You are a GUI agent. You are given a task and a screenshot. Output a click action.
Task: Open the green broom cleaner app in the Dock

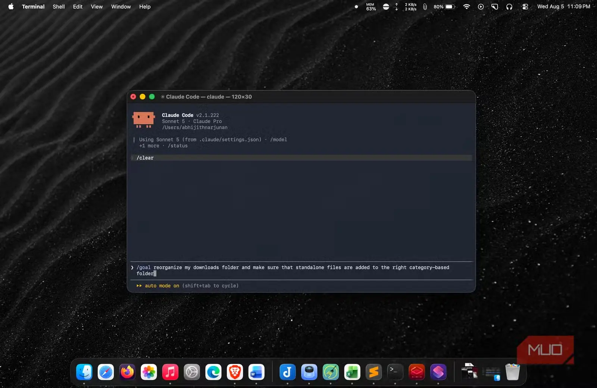[x=331, y=372]
